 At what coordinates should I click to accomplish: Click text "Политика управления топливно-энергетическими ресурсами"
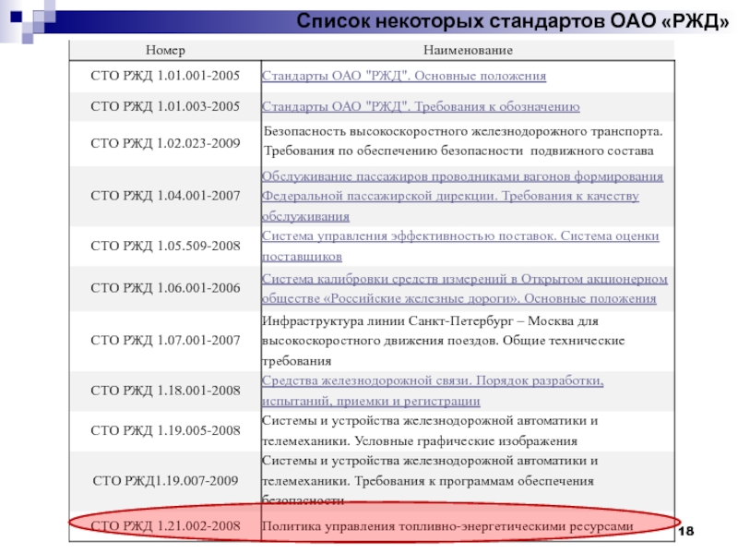tap(447, 526)
